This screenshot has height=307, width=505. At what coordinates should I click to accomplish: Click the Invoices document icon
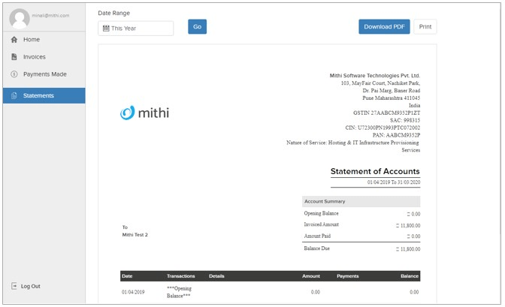tap(14, 57)
